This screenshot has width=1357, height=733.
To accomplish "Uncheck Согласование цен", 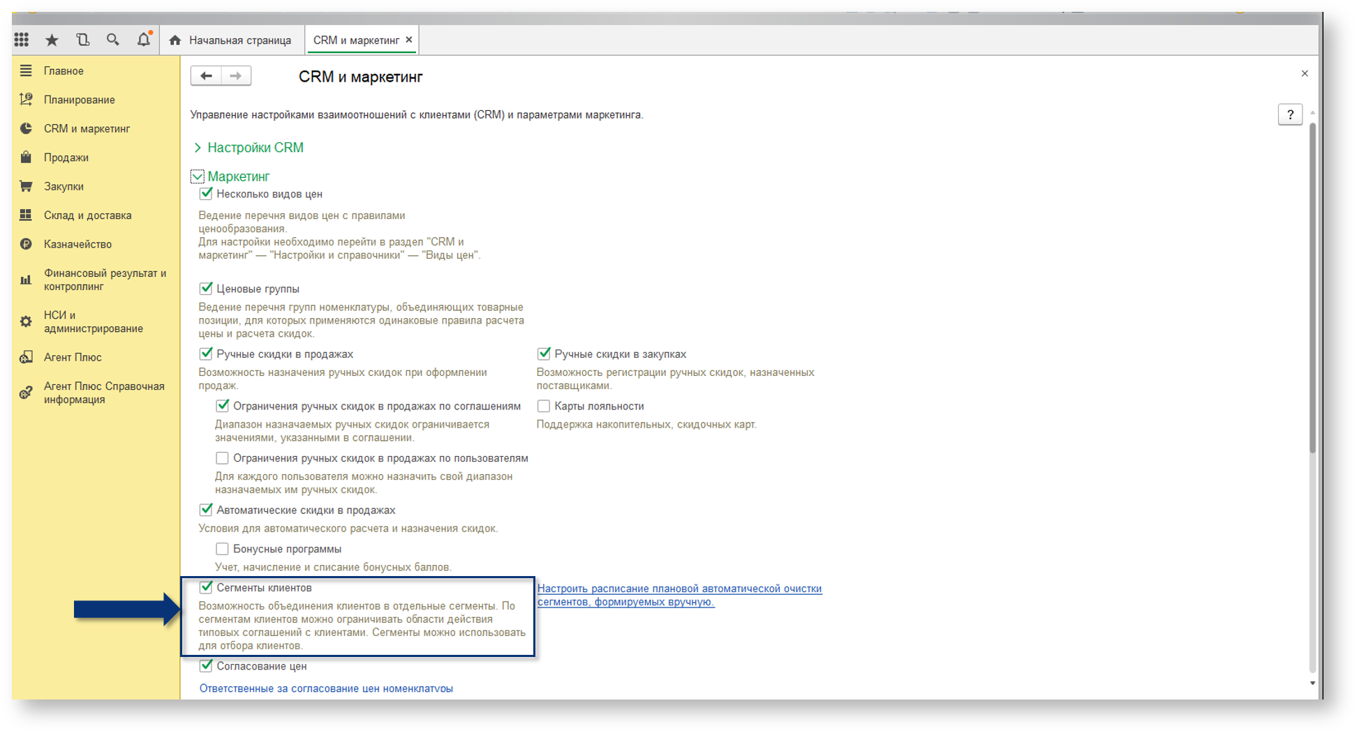I will pos(206,665).
